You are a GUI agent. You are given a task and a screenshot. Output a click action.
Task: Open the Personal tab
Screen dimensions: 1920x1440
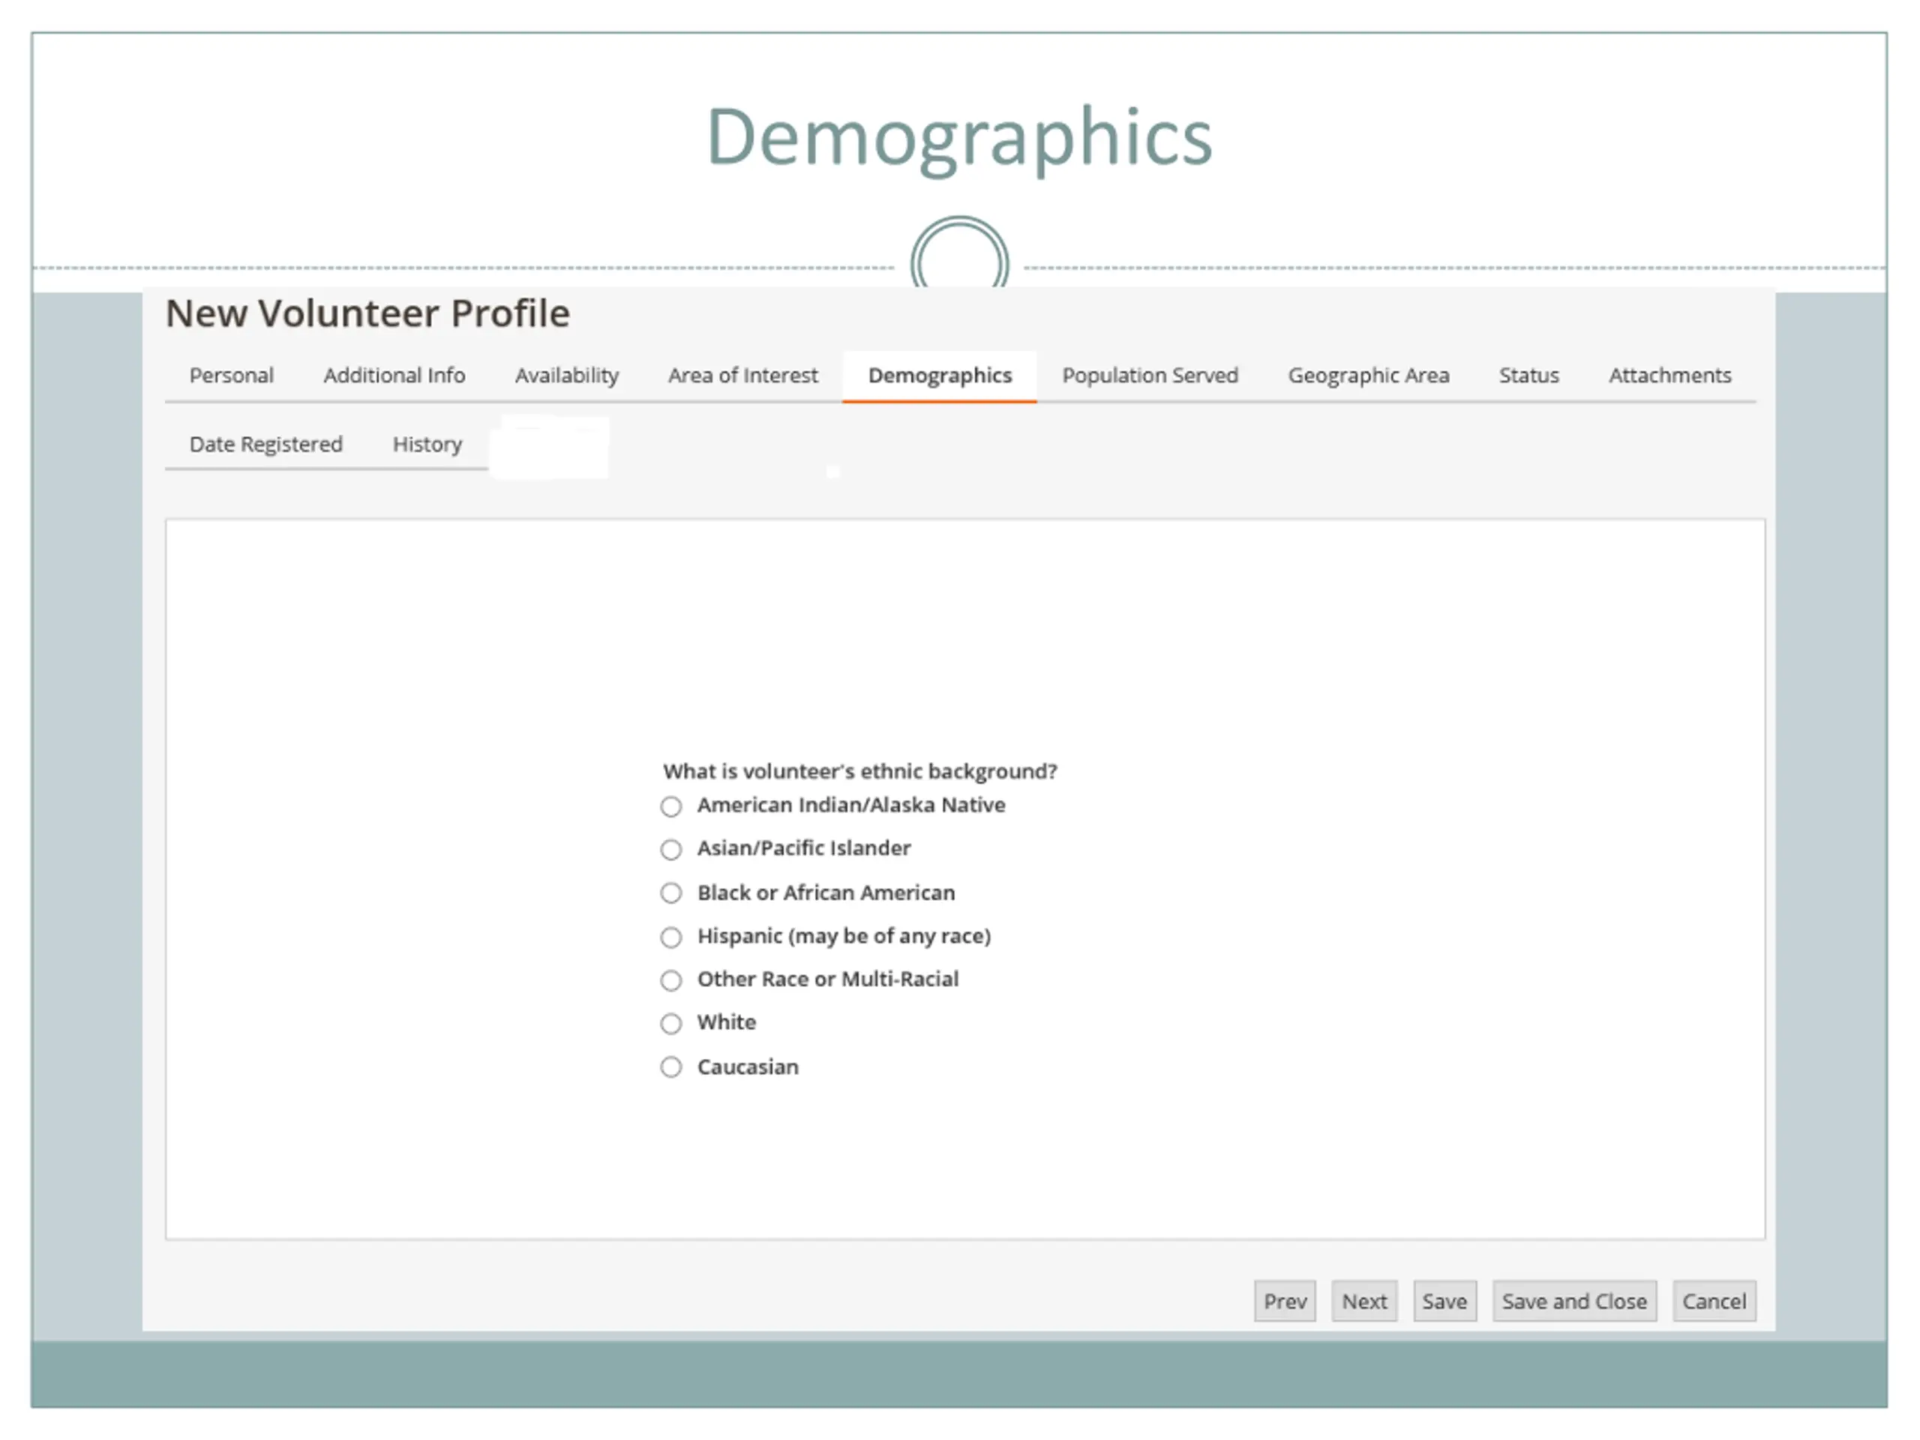(231, 376)
